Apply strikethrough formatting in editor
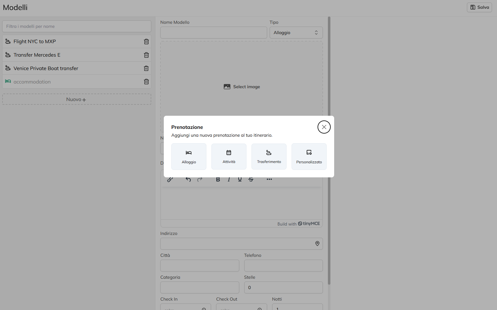 pos(251,180)
